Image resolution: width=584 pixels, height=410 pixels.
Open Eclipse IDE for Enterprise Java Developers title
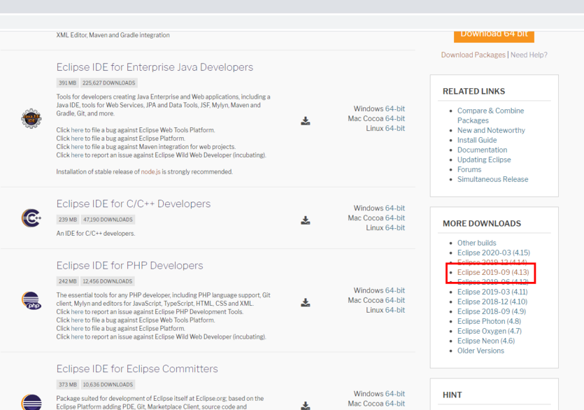(155, 67)
